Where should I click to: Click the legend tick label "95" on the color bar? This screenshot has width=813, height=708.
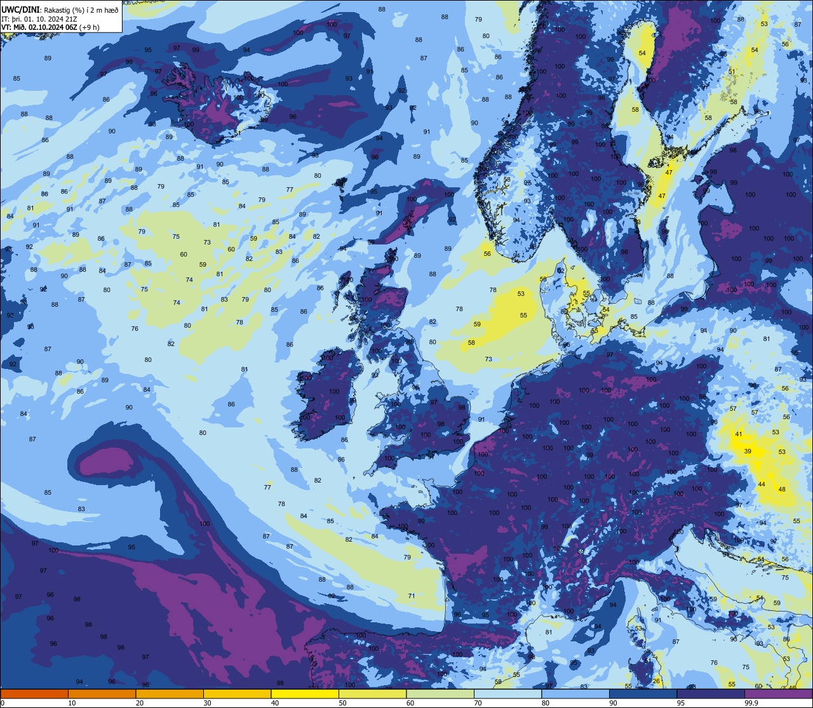pos(681,703)
